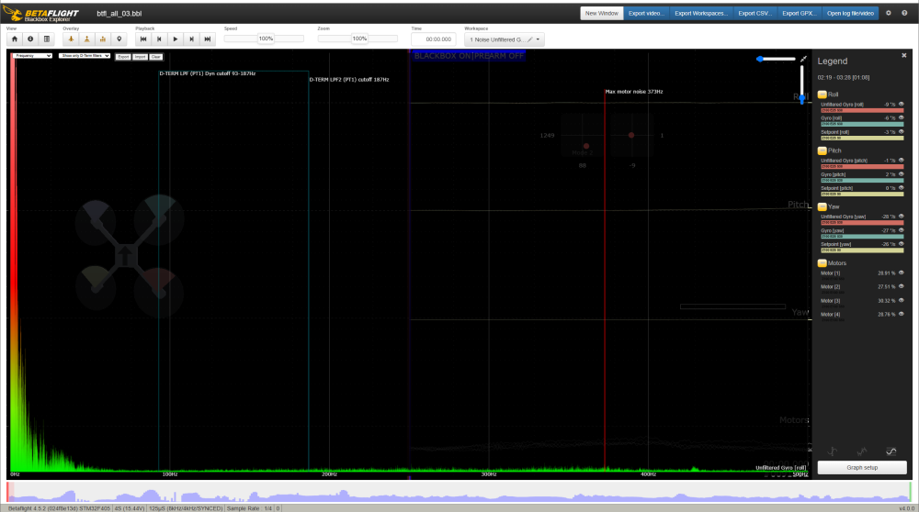Image resolution: width=919 pixels, height=512 pixels.
Task: Jump to the start of the log
Action: click(x=143, y=39)
